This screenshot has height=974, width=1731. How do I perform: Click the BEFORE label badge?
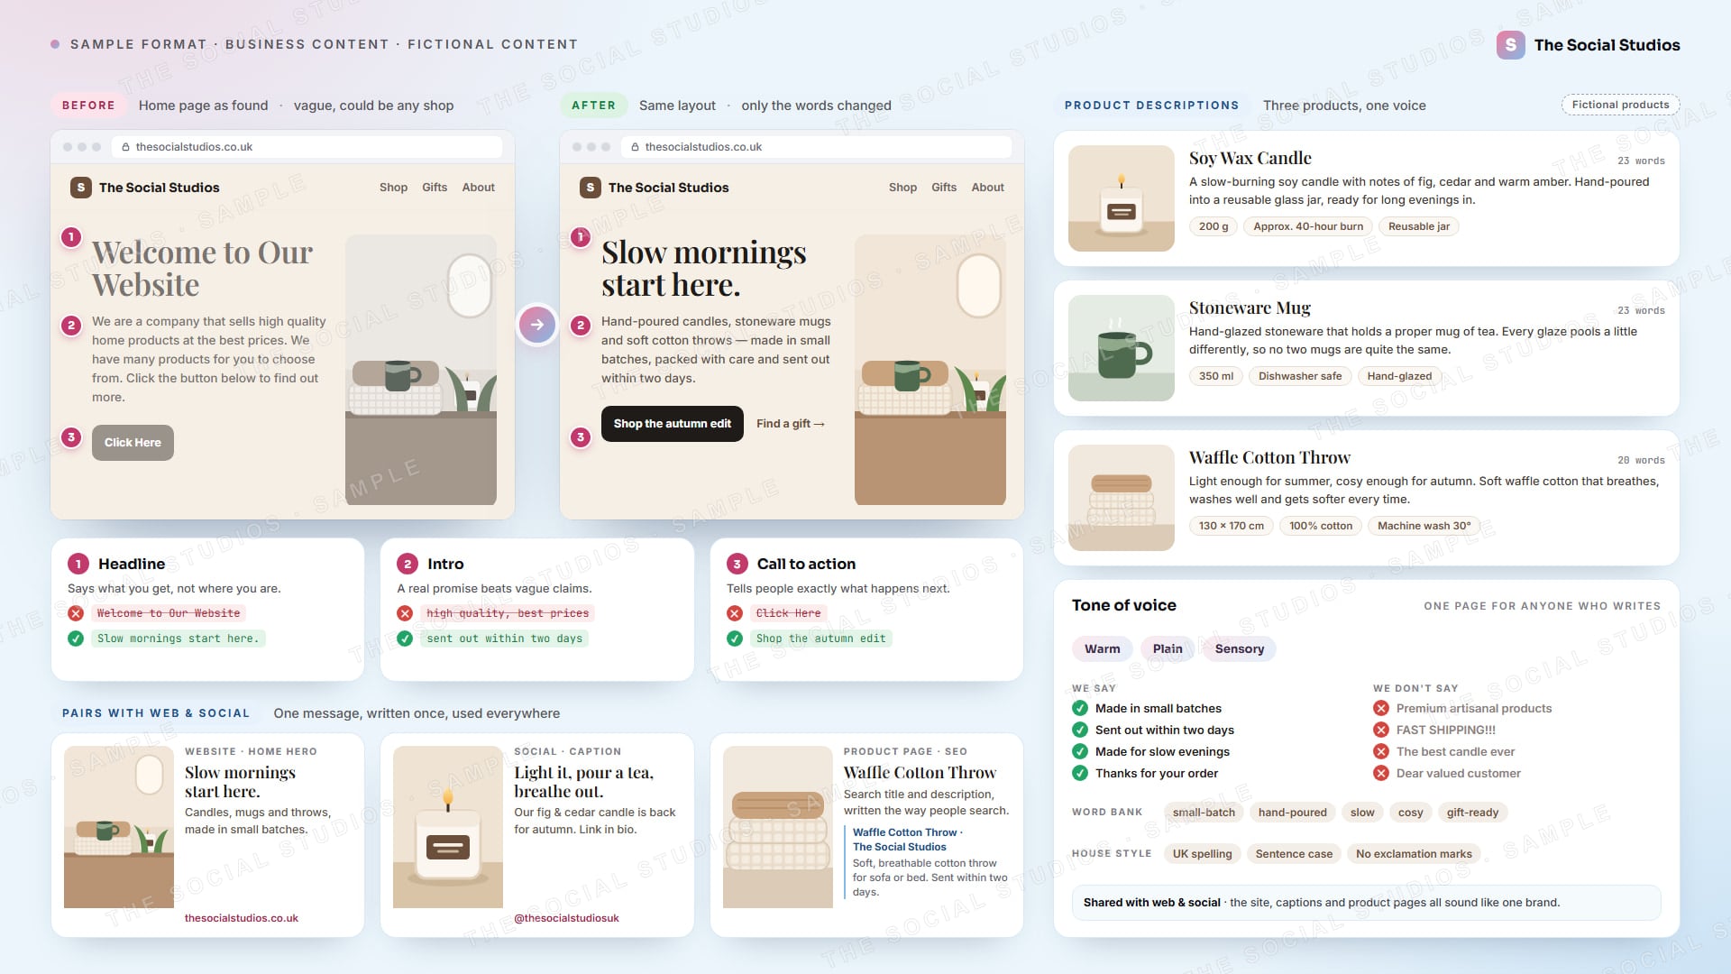point(88,106)
